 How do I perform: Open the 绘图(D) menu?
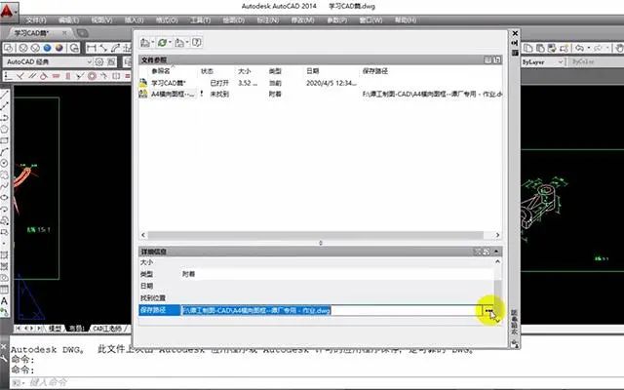[x=234, y=19]
